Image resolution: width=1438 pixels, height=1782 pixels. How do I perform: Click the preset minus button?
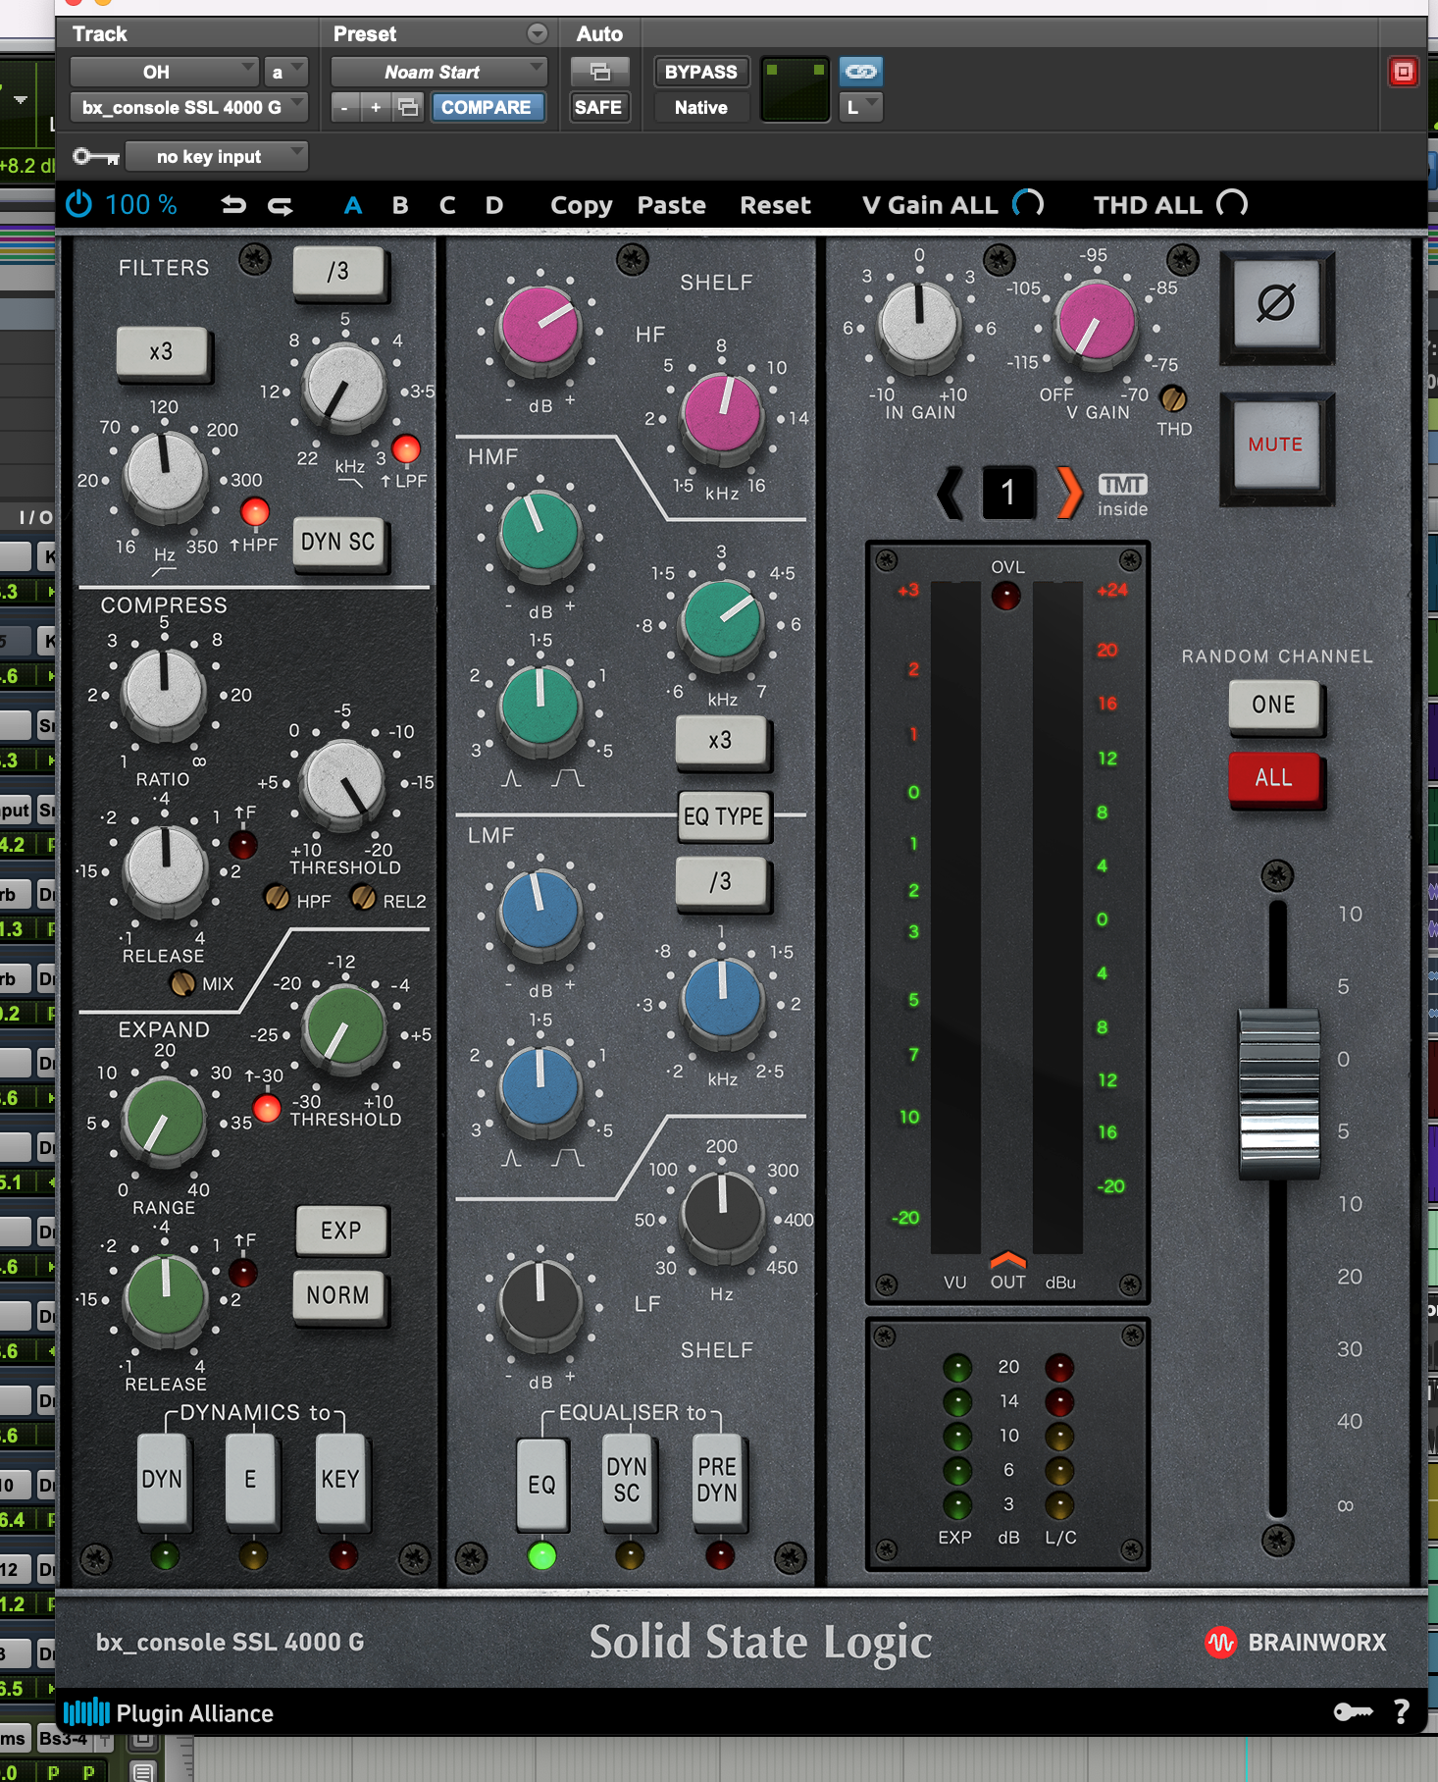[x=343, y=107]
